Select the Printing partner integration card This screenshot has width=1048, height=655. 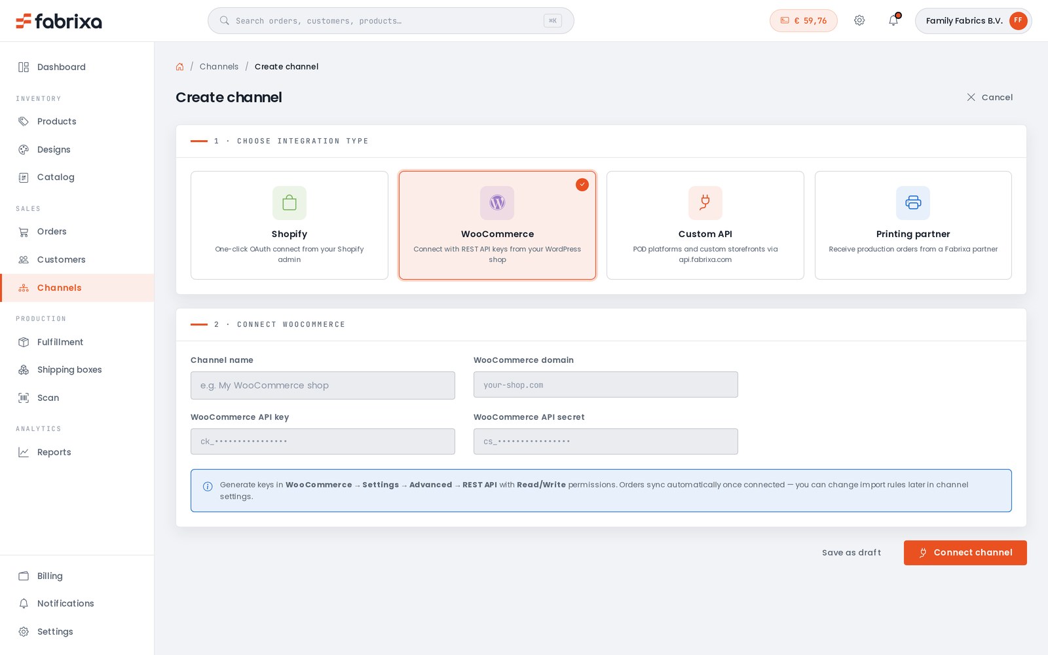pyautogui.click(x=913, y=225)
